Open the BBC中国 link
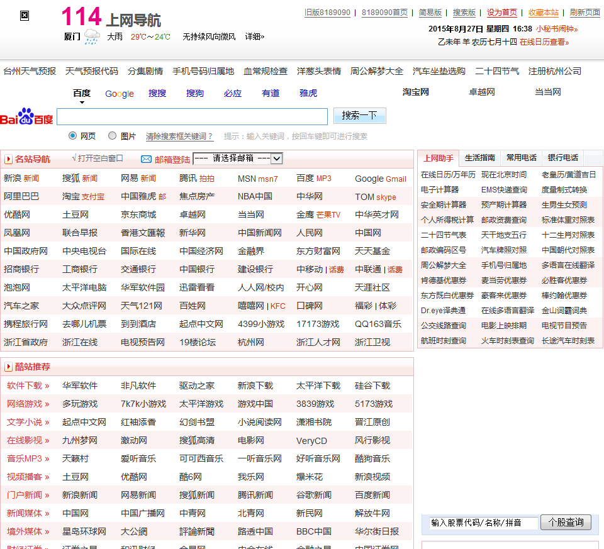The image size is (604, 549). 314,531
